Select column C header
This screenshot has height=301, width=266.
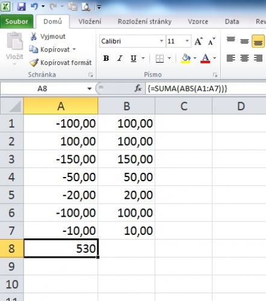point(184,106)
